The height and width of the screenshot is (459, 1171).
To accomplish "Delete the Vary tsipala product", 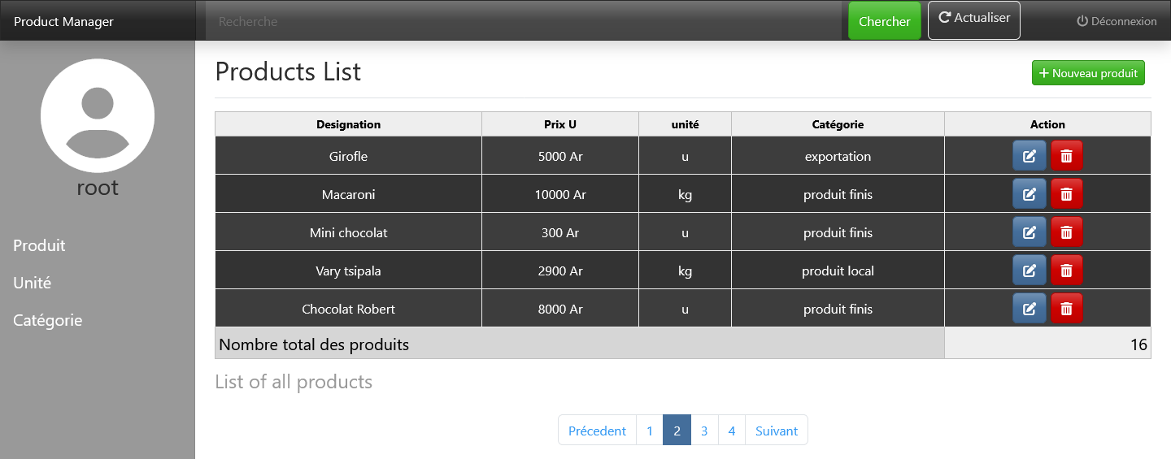I will pos(1066,271).
